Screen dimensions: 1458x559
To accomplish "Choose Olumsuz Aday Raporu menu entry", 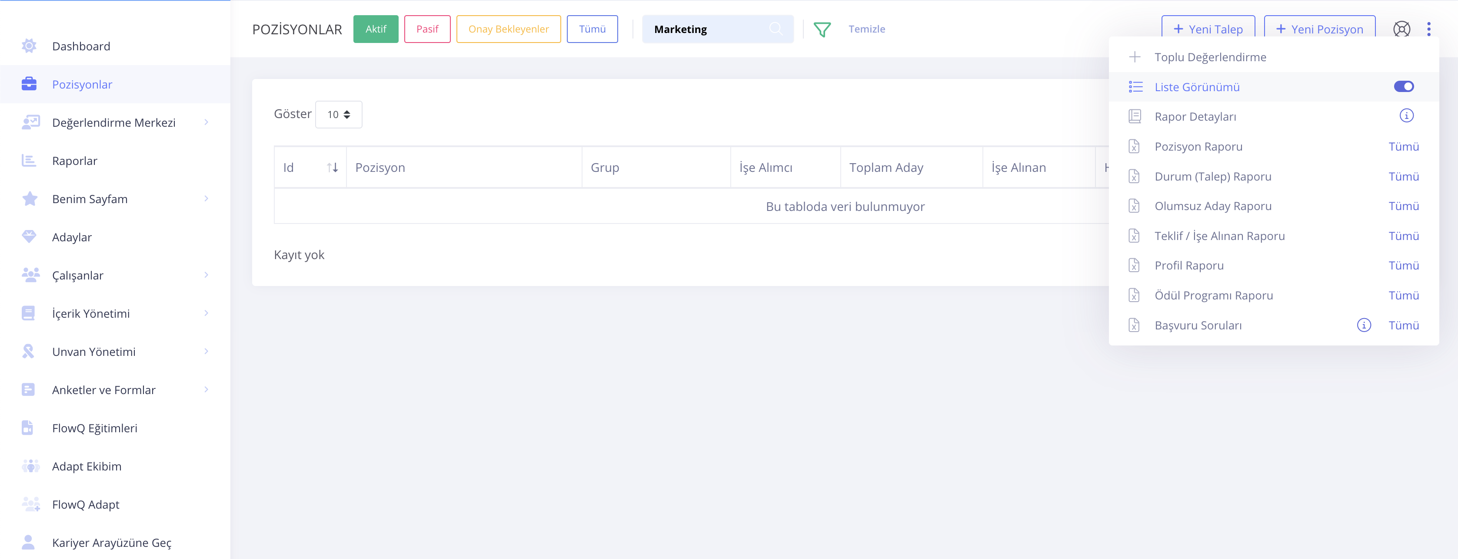I will (1213, 206).
